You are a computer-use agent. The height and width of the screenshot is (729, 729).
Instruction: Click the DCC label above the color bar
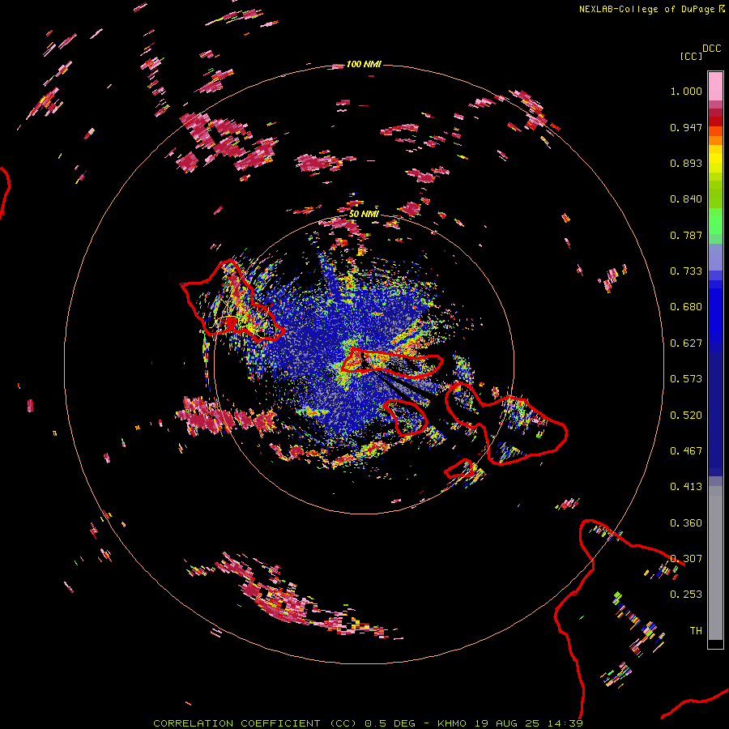click(712, 49)
